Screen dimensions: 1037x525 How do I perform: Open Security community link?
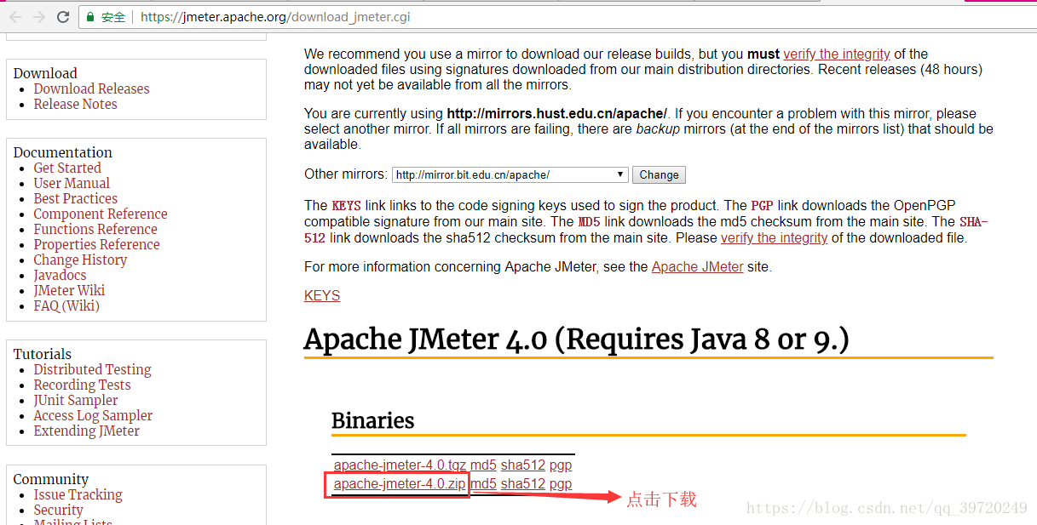point(58,510)
